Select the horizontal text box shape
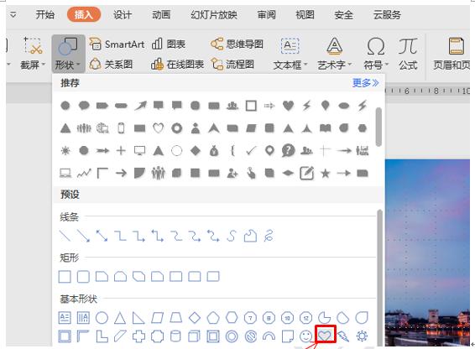 coord(65,318)
